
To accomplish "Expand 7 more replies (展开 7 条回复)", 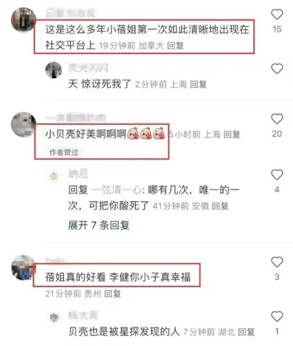I will [x=99, y=225].
